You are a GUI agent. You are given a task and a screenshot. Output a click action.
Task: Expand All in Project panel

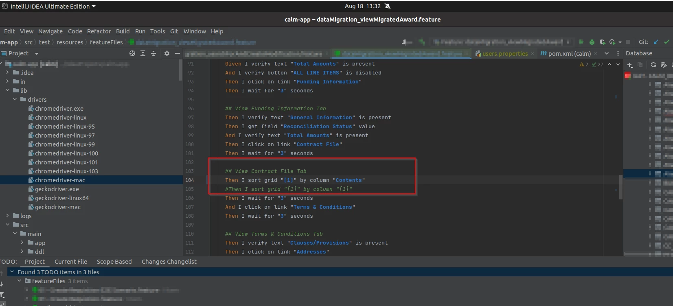[143, 53]
